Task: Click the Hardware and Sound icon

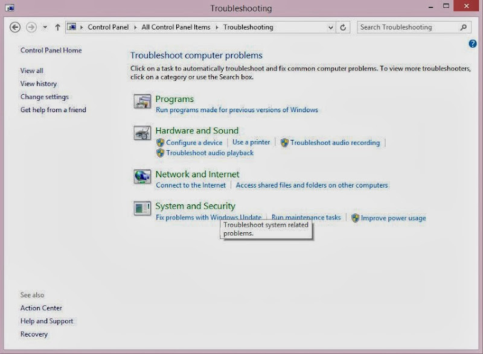Action: click(142, 133)
